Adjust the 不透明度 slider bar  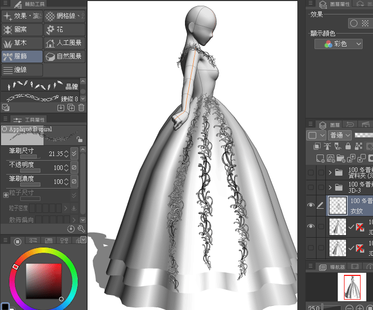[30, 171]
